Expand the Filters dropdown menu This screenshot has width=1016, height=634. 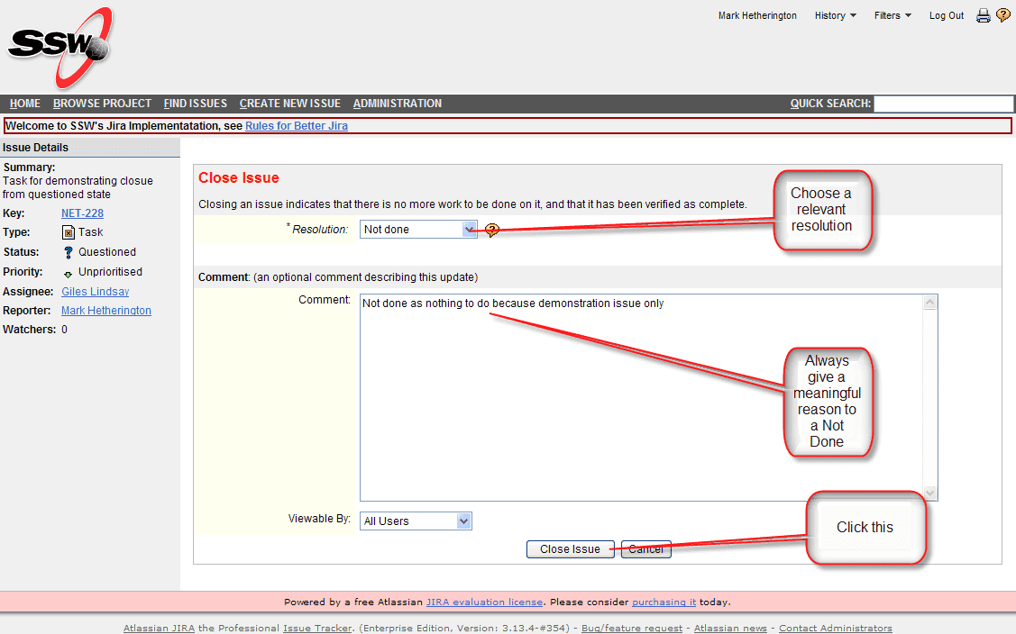(892, 15)
